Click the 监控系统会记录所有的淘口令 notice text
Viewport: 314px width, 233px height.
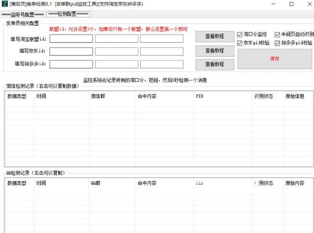click(145, 80)
